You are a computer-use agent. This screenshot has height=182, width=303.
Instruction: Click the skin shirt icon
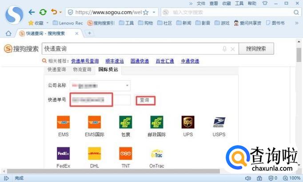pos(265,3)
